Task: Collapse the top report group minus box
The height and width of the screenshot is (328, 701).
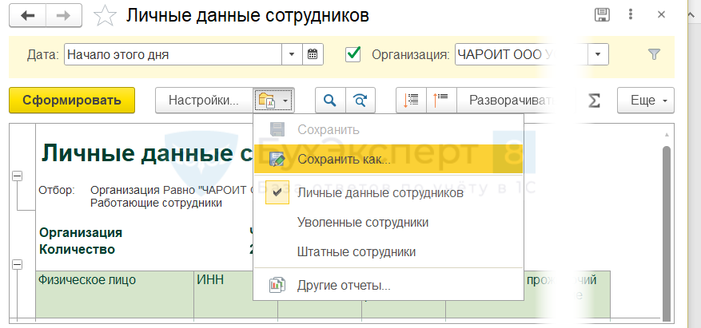Action: click(x=18, y=176)
